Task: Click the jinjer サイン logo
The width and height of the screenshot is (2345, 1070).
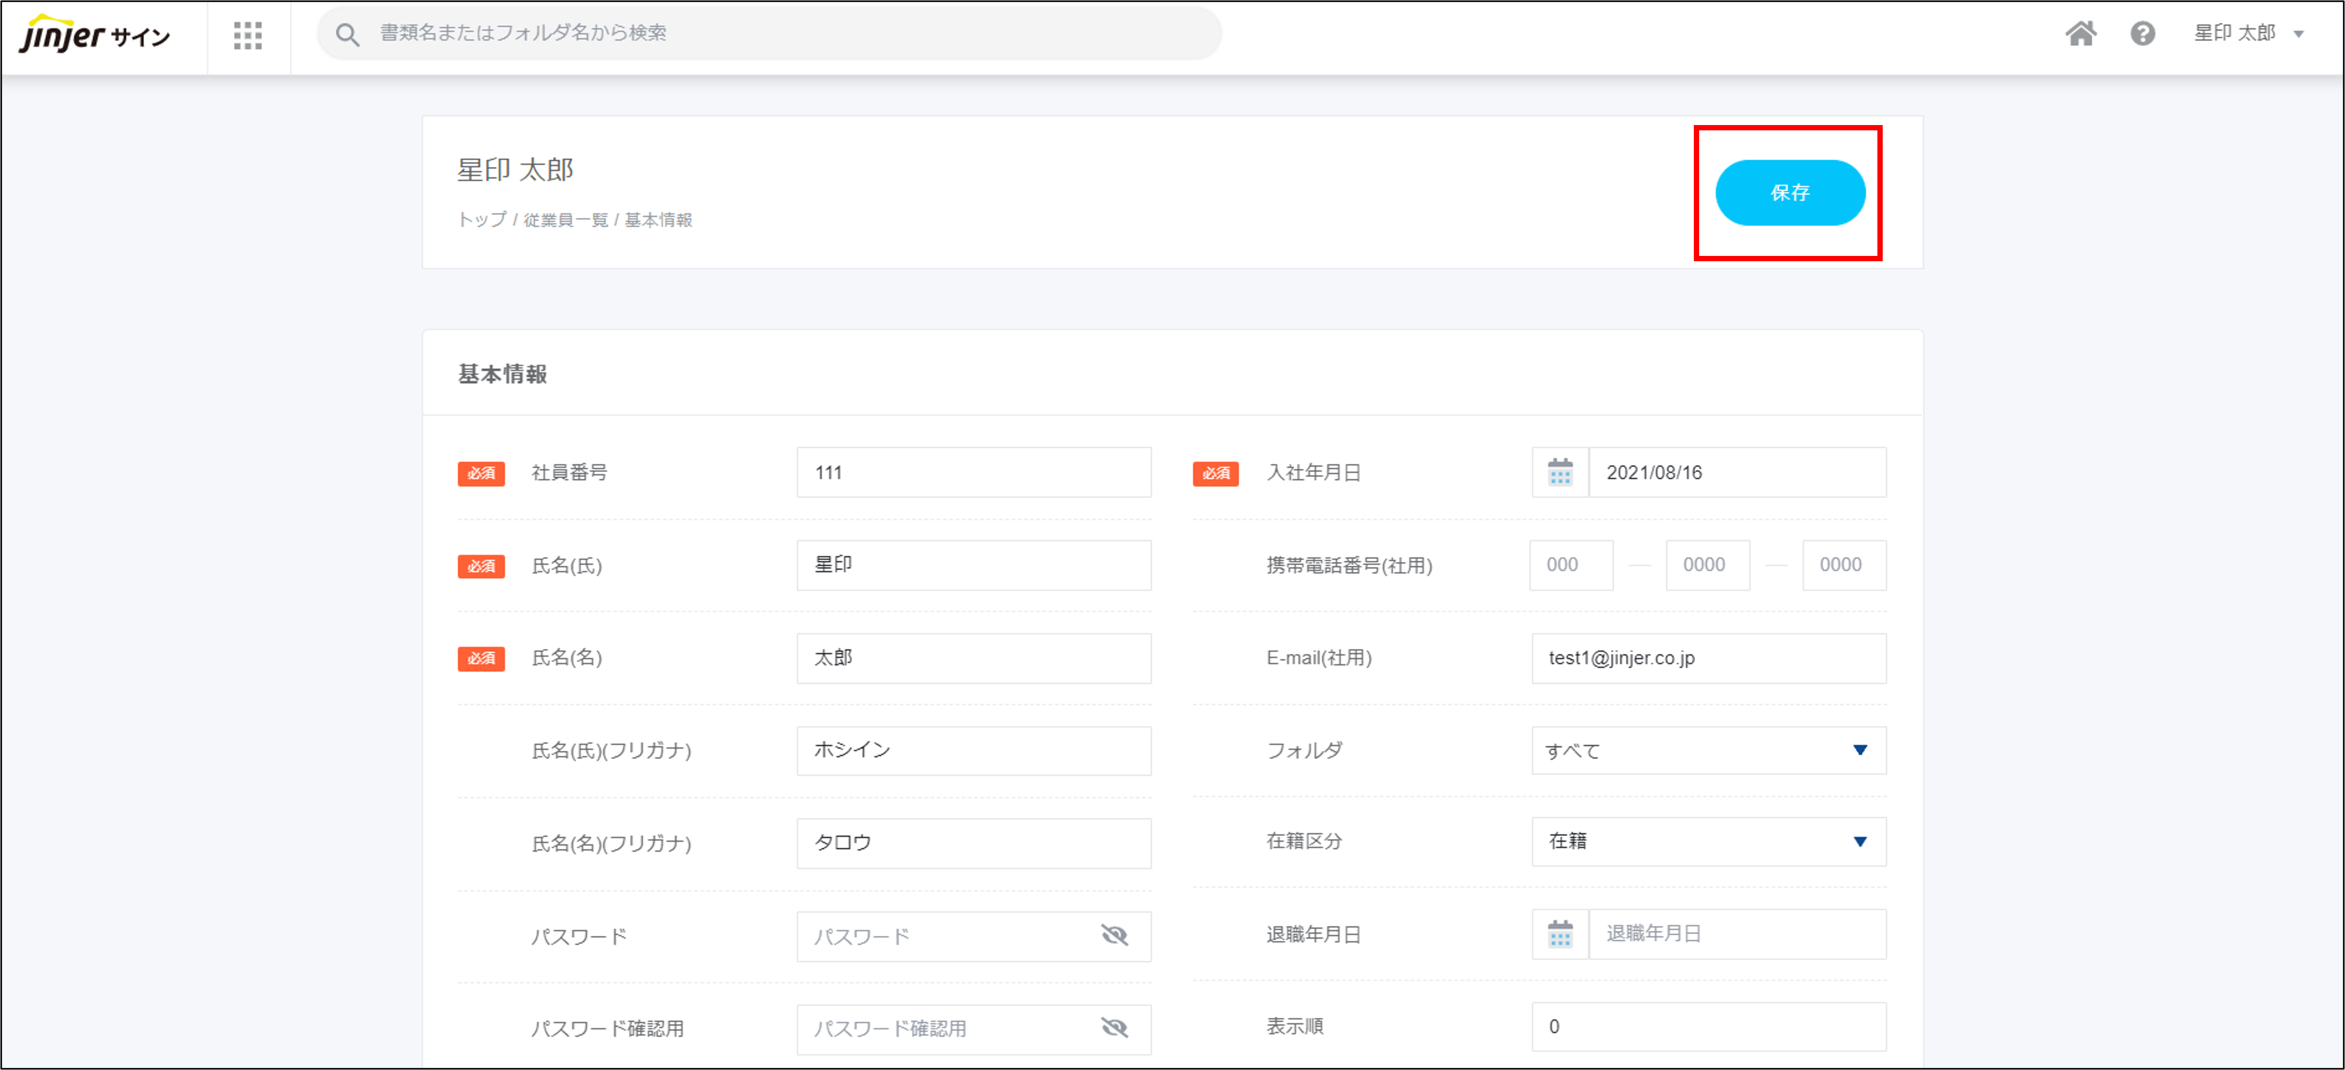Action: (x=95, y=36)
